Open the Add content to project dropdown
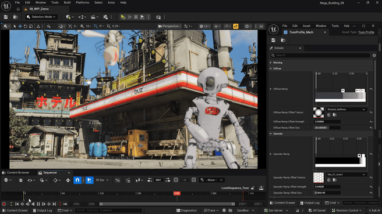This screenshot has height=214, width=382. [x=69, y=17]
